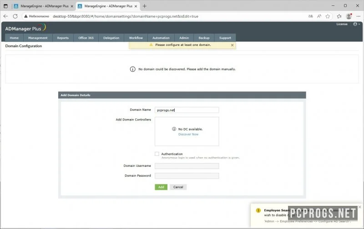Open the Reports menu tab

[63, 38]
